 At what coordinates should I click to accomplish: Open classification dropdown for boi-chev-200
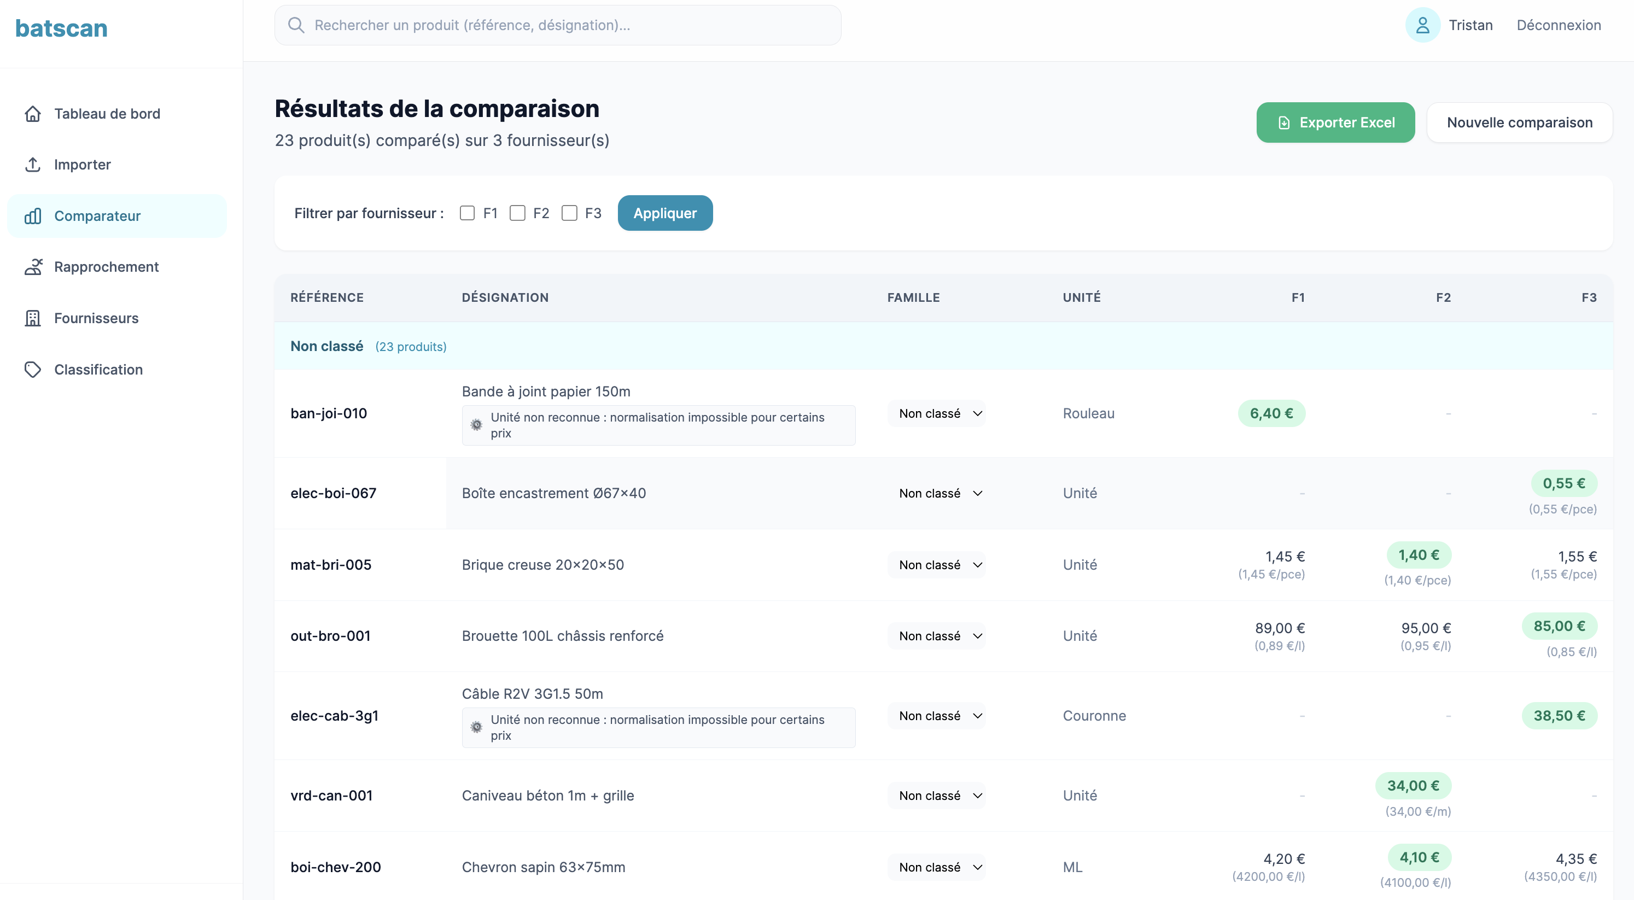(x=937, y=867)
